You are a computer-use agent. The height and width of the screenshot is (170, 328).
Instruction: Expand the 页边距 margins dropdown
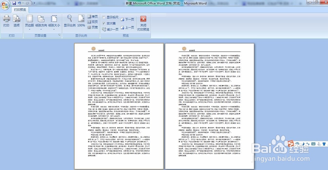pyautogui.click(x=30, y=22)
